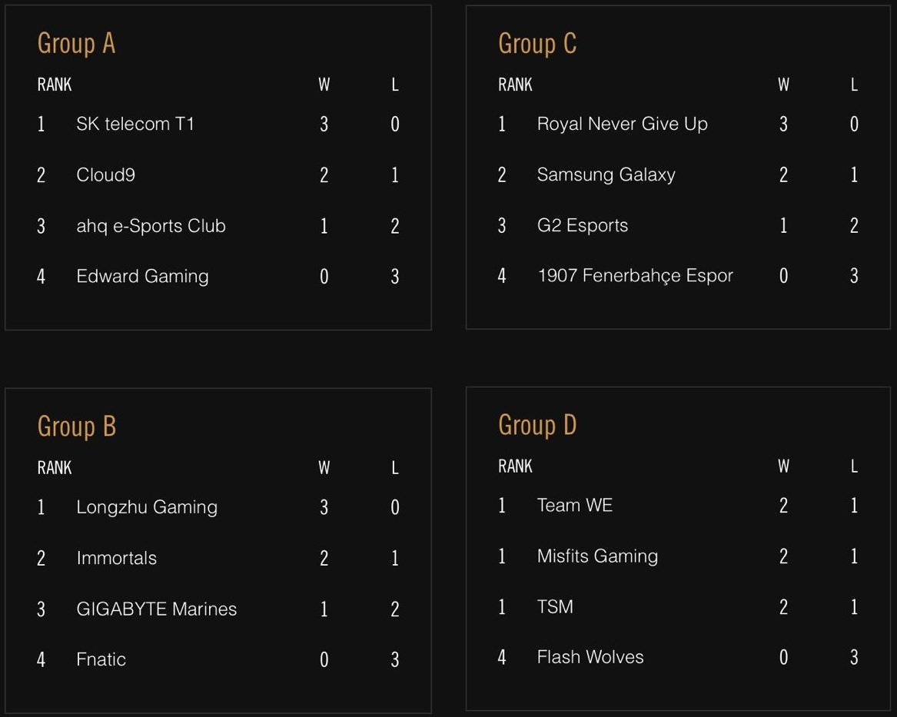The height and width of the screenshot is (717, 897).
Task: Click the Group A heading
Action: [x=77, y=44]
